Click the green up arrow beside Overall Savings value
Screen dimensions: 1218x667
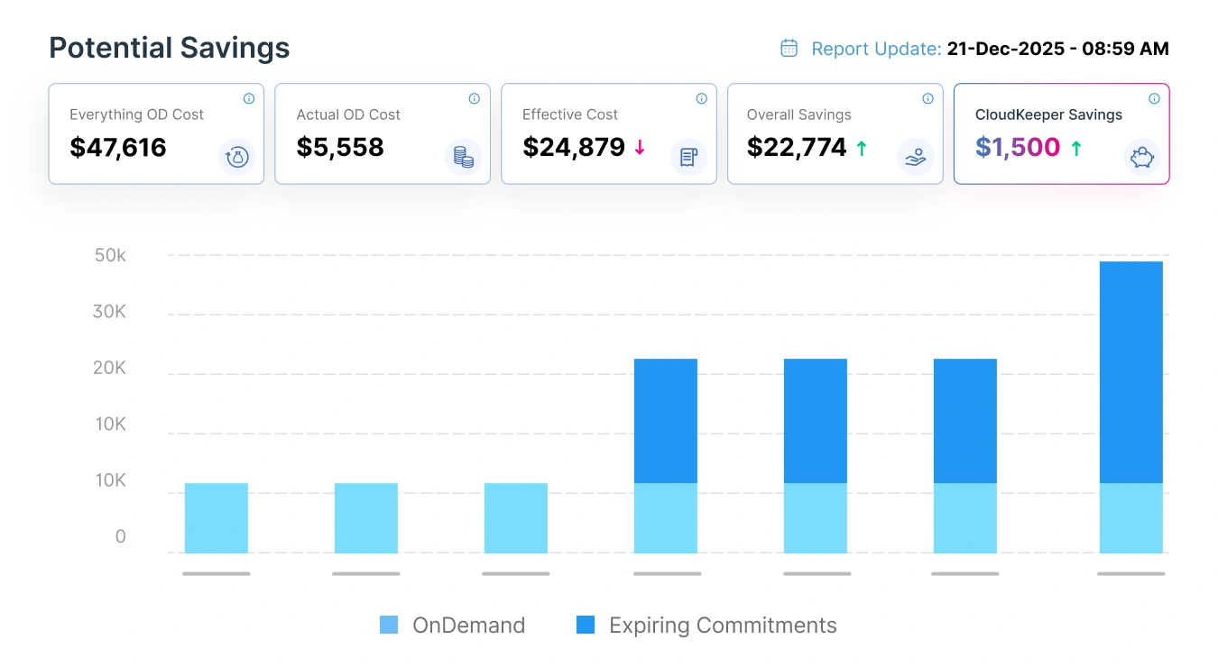863,146
